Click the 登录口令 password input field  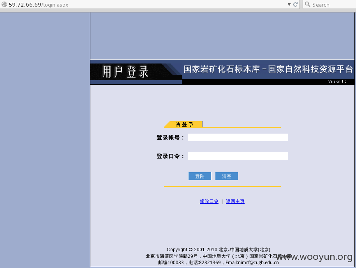(238, 156)
